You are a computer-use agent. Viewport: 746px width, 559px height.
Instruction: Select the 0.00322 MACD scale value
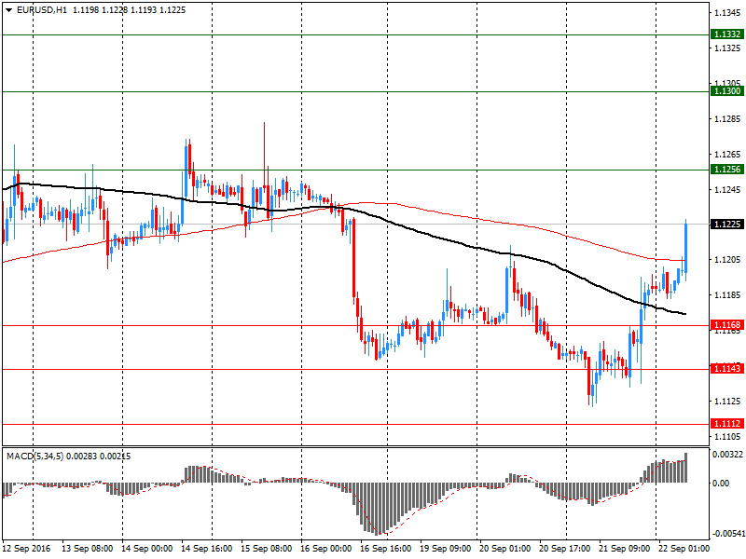[727, 455]
